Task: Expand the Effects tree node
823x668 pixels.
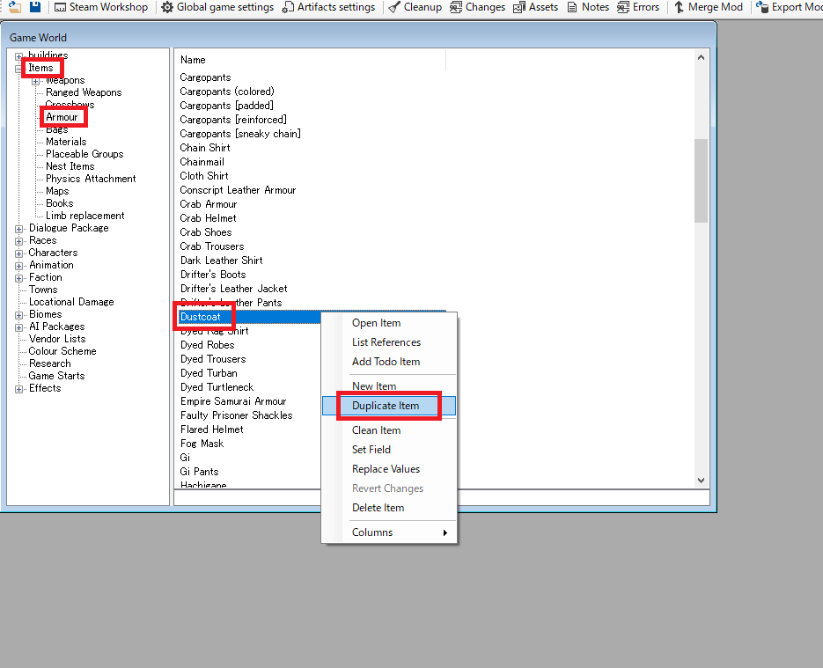Action: tap(18, 389)
